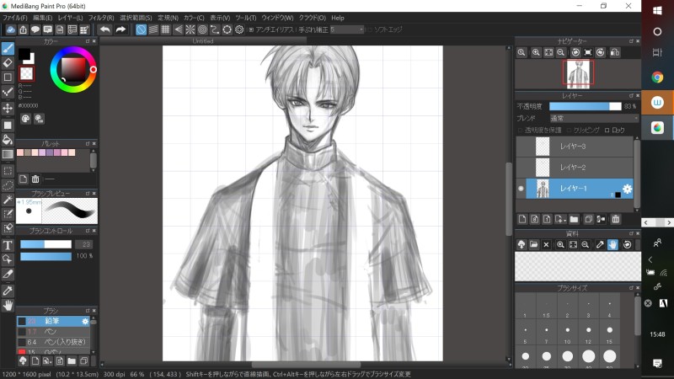Select the Lasso tool
The width and height of the screenshot is (674, 379).
[8, 185]
